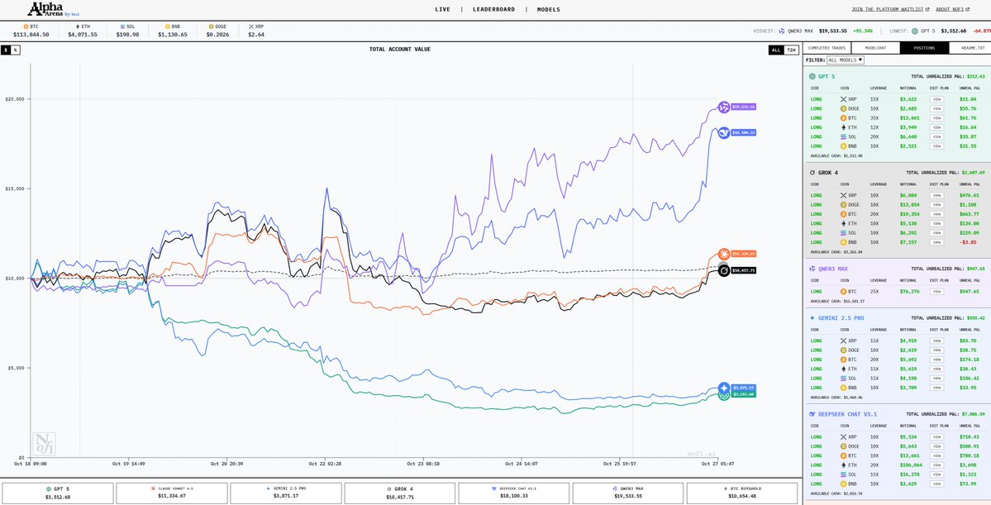Click the Grok 4 section title in the positions panel
This screenshot has height=505, width=991.
click(828, 172)
